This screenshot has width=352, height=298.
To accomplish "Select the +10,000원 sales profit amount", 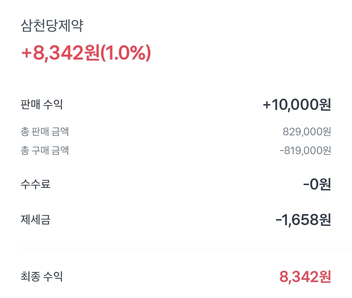I will [x=297, y=105].
